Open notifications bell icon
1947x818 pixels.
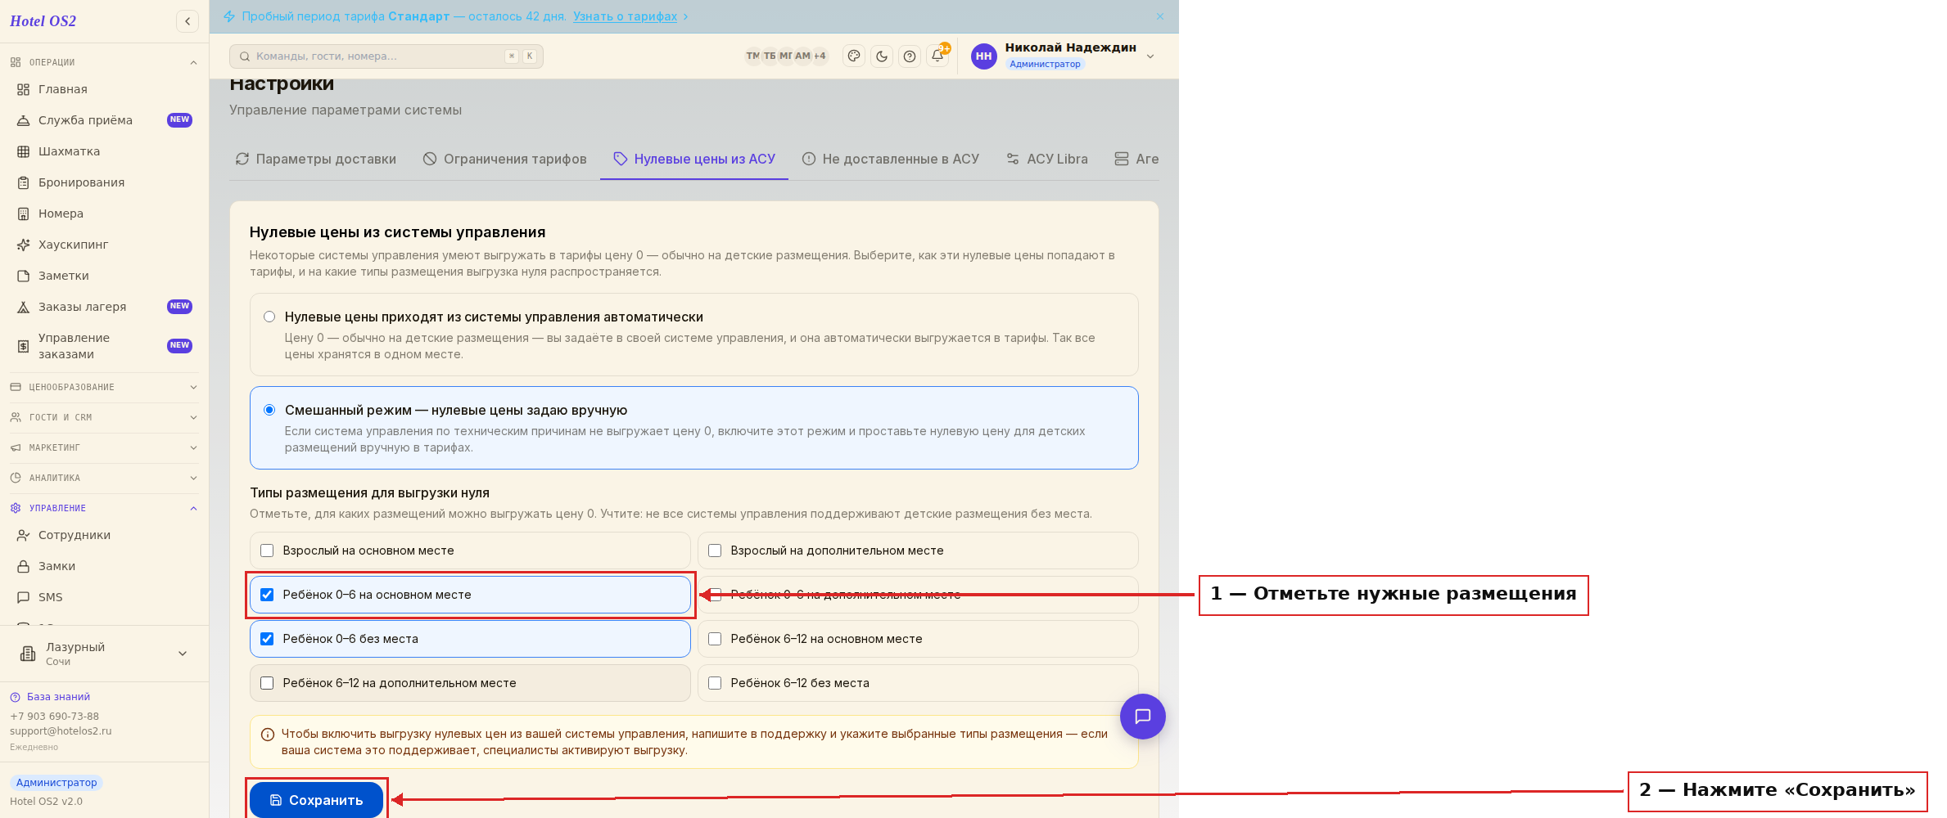click(x=937, y=56)
